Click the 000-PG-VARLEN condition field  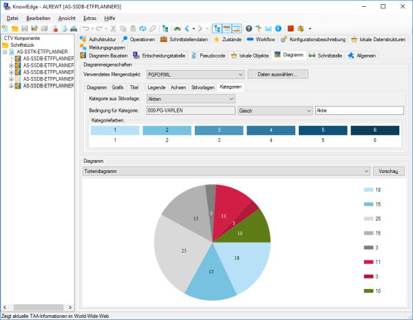pyautogui.click(x=191, y=111)
